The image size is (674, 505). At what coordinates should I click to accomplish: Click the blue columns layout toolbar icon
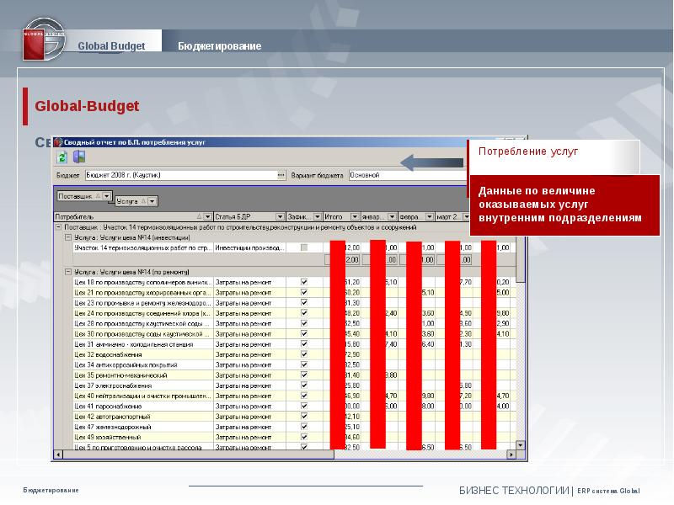click(78, 157)
